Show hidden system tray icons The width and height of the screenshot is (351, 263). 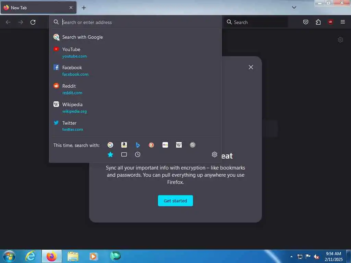(291, 256)
